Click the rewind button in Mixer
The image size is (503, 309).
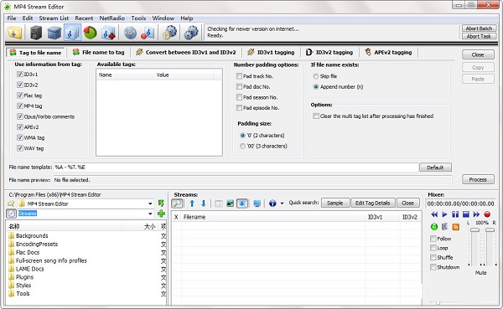[434, 214]
